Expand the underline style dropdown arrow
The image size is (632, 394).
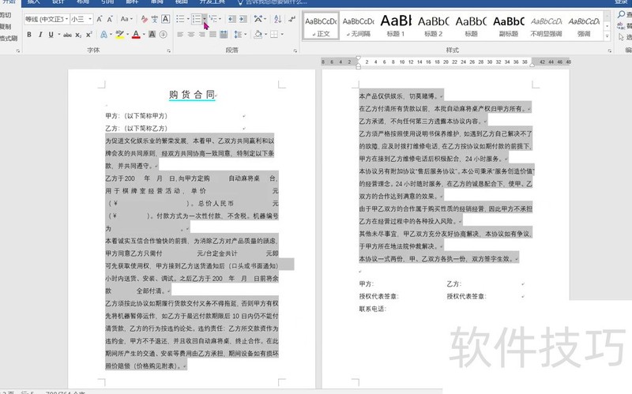click(58, 35)
